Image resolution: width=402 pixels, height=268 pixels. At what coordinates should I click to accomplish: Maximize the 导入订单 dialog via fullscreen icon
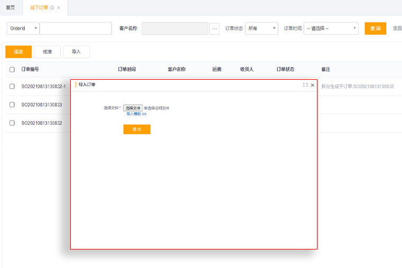(305, 85)
